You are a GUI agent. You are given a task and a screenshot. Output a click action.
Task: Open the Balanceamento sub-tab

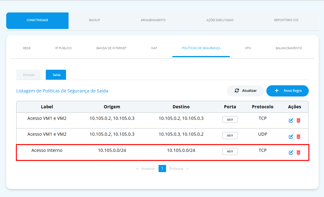[x=289, y=48]
